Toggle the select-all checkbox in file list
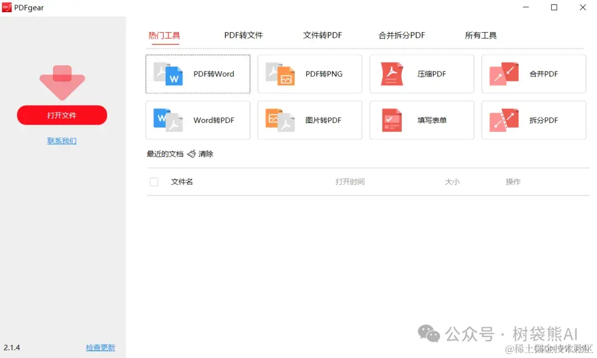 click(154, 181)
